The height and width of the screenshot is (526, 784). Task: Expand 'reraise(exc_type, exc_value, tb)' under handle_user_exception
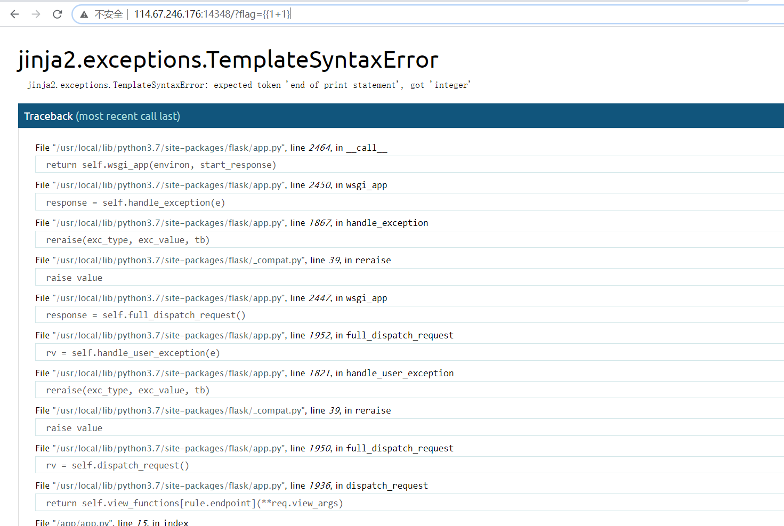[409, 390]
